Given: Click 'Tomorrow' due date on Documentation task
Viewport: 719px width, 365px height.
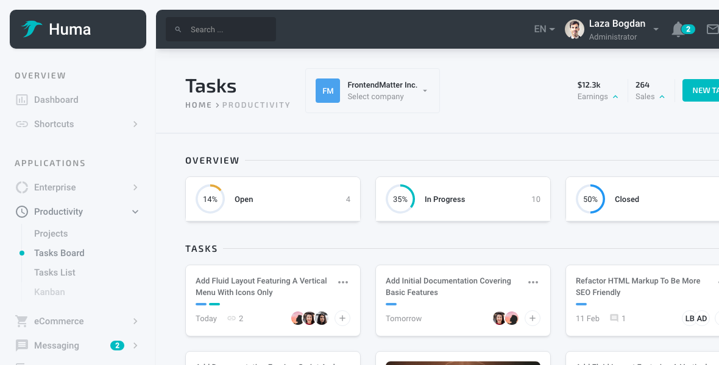Looking at the screenshot, I should point(403,318).
